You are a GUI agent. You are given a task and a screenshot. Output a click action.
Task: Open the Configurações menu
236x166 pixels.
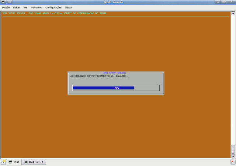[x=53, y=7]
